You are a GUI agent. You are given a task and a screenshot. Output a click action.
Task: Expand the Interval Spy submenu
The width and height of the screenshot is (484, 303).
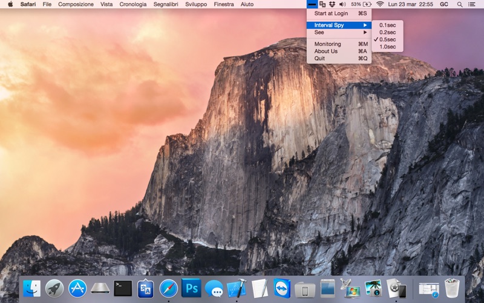pos(339,25)
